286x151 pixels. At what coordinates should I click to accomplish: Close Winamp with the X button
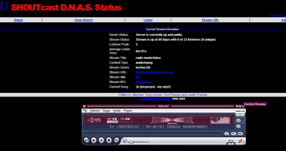coord(243,106)
